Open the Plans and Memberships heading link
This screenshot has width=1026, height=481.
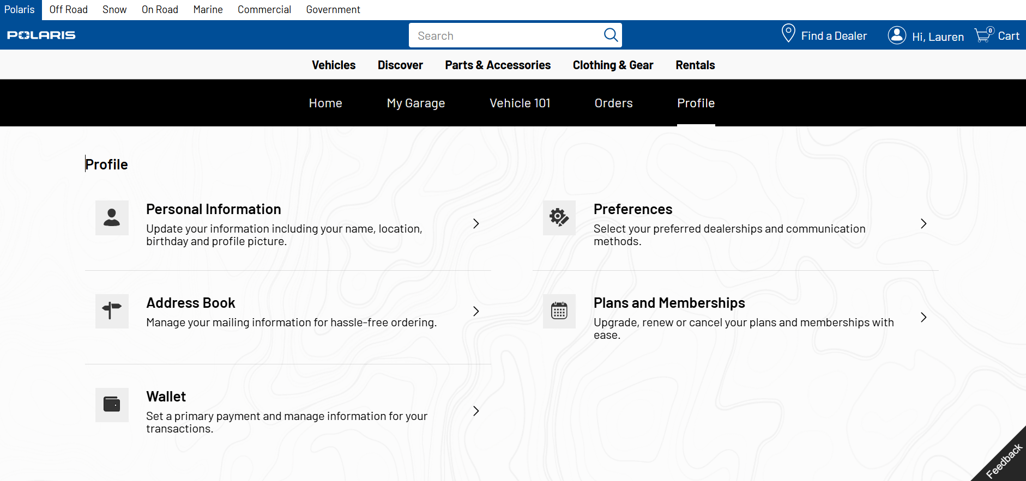coord(669,303)
